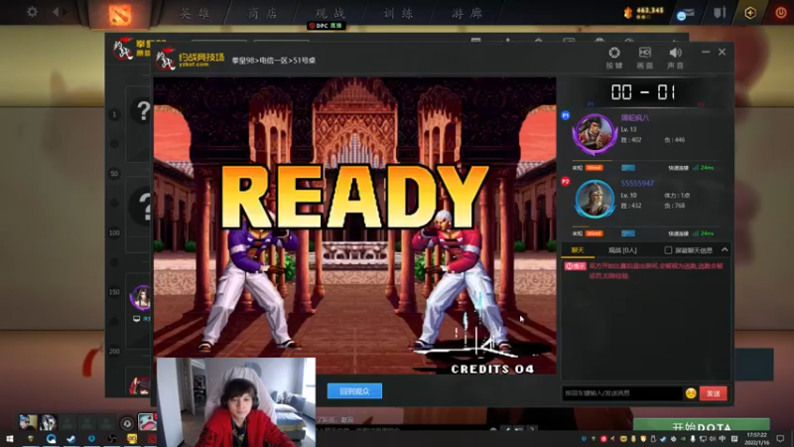Click the question mark slot labeled 1
The width and height of the screenshot is (794, 447).
click(143, 111)
